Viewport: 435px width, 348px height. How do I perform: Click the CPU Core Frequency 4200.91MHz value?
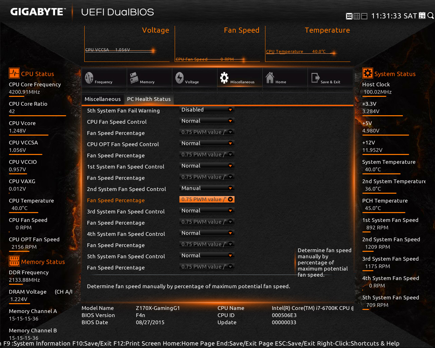click(x=24, y=92)
